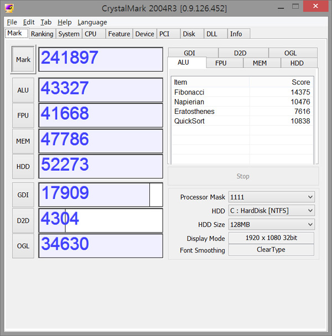The height and width of the screenshot is (336, 332).
Task: Run the OGL benchmark button
Action: click(x=23, y=246)
